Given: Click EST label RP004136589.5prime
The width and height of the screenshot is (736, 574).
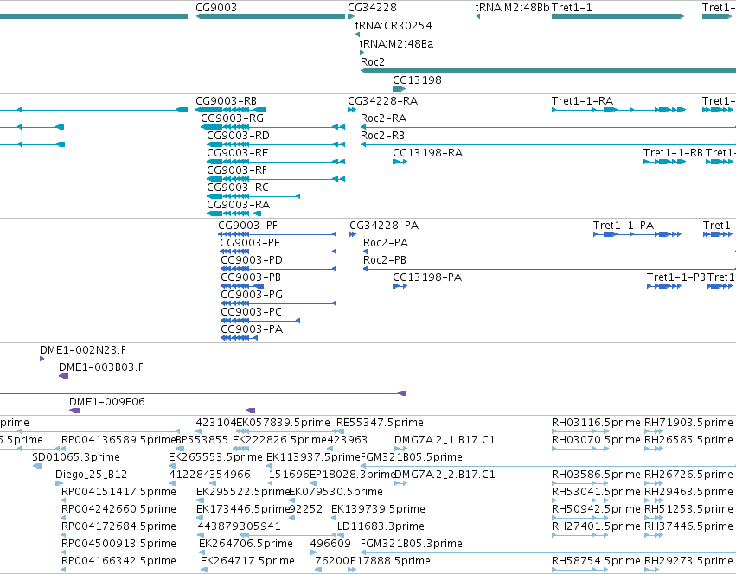Looking at the screenshot, I should coord(118,440).
